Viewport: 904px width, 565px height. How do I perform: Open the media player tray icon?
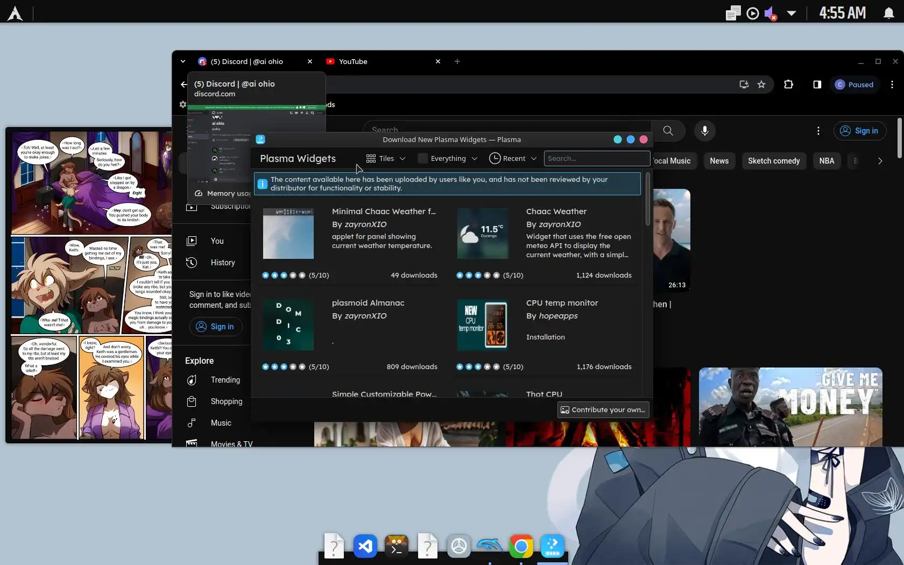[753, 13]
